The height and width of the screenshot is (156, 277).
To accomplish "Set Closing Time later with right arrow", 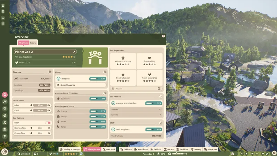I will [49, 133].
